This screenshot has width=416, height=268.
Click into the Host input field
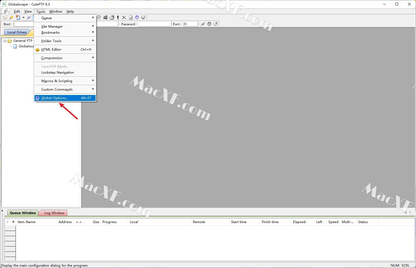pos(24,24)
